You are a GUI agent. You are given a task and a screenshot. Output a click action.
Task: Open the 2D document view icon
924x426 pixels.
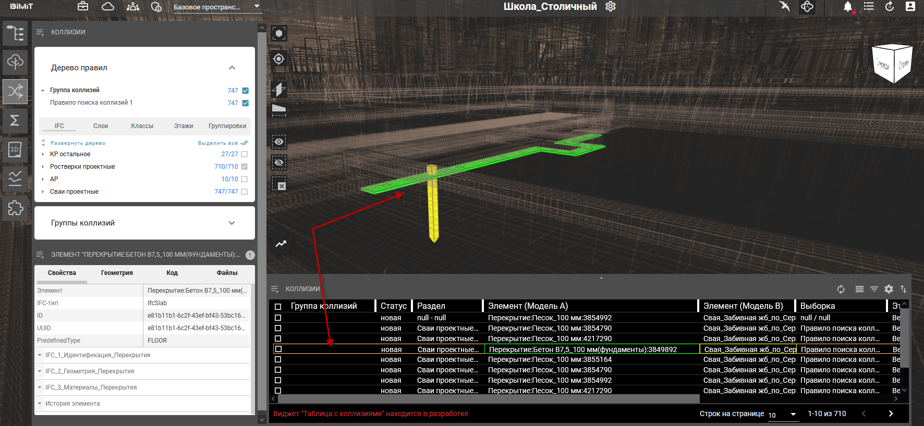click(15, 150)
